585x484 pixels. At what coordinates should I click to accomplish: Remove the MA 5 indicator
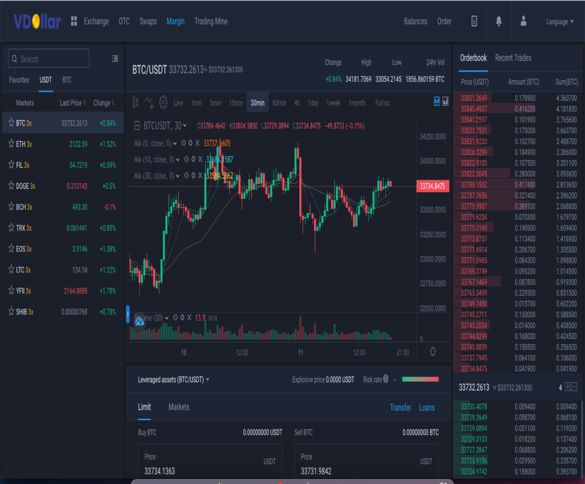coord(197,143)
